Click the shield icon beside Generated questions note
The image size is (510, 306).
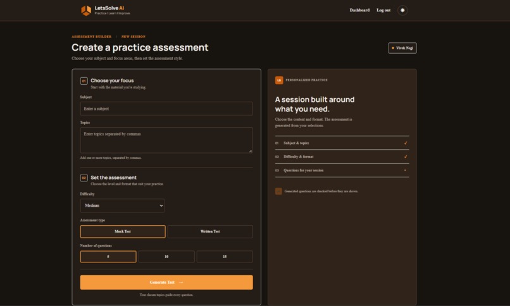[278, 192]
